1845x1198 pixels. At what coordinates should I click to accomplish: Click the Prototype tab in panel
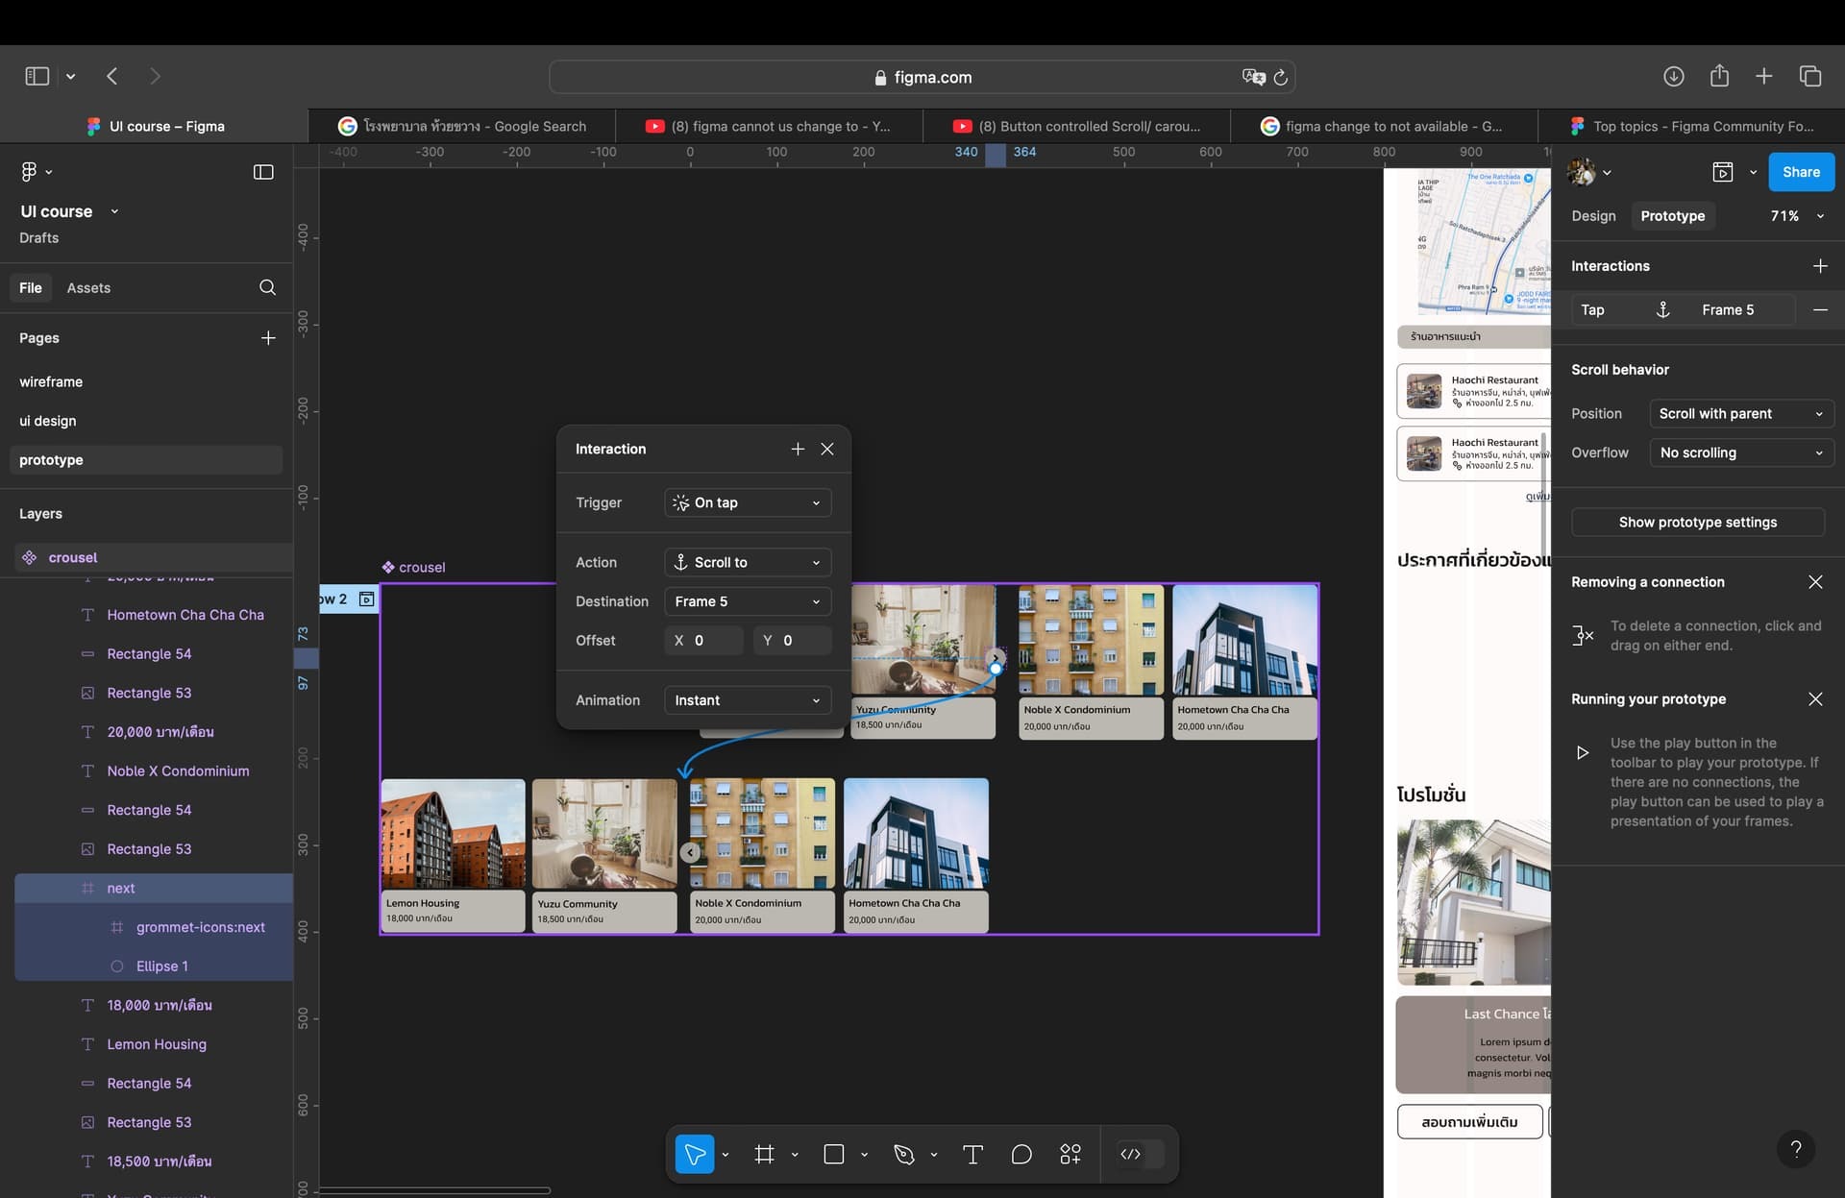pyautogui.click(x=1671, y=215)
